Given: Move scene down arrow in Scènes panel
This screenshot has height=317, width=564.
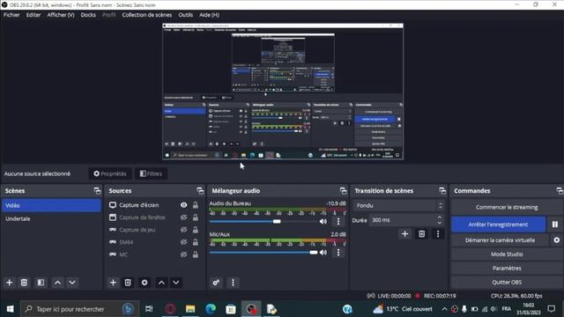Looking at the screenshot, I should click(x=72, y=283).
